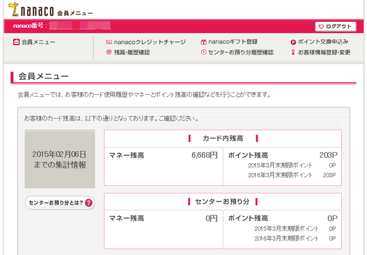
Task: Click the 2016年3月末期限ポイント 203P row
Action: coord(292,175)
